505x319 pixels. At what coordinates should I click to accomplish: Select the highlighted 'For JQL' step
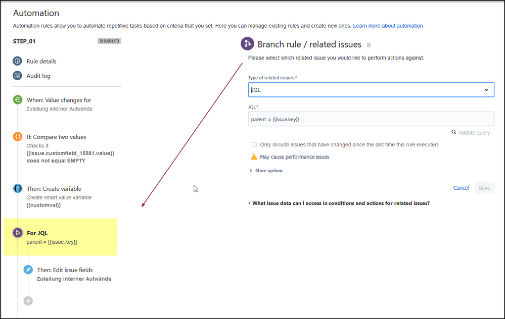(60, 237)
